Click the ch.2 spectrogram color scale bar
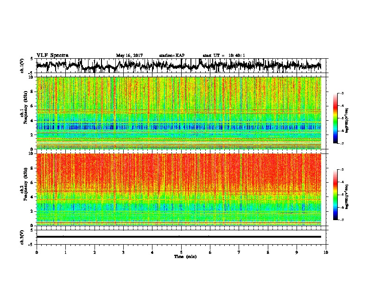Screen dimensions: 367x283 tap(335, 195)
